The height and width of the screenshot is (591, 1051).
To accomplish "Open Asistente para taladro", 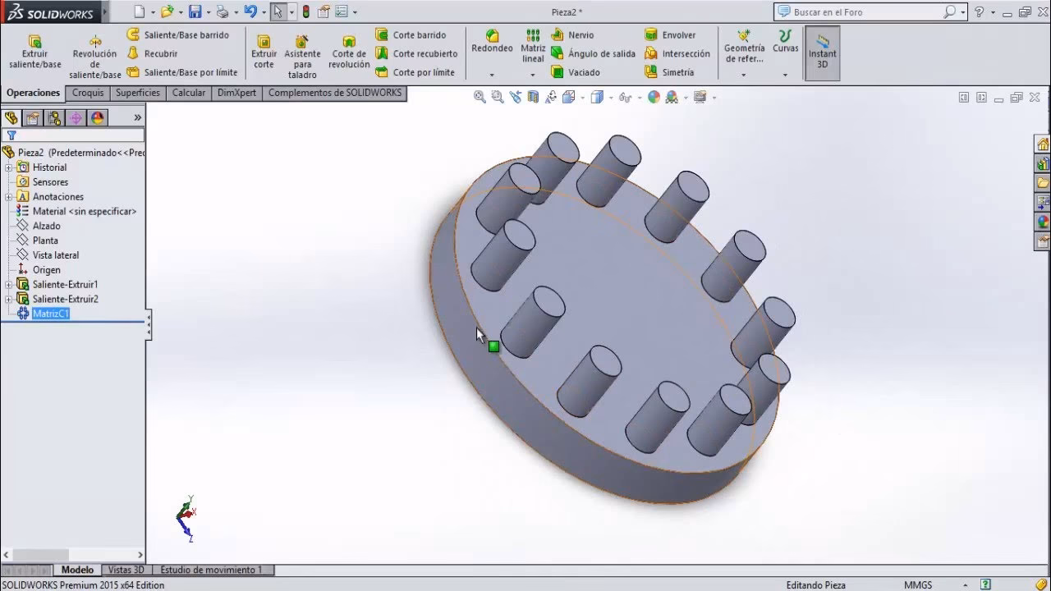I will [x=302, y=57].
